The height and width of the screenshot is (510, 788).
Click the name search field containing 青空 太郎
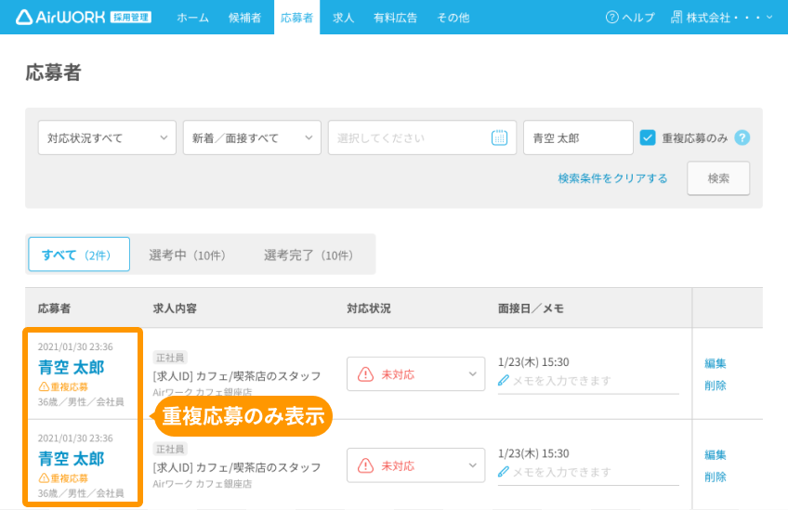click(x=578, y=137)
